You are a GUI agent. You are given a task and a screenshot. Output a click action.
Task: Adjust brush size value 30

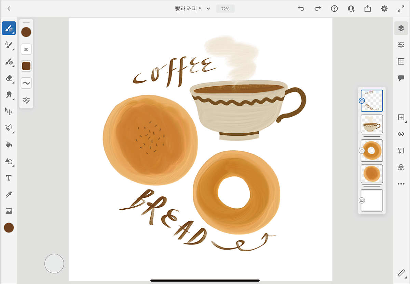[x=26, y=49]
